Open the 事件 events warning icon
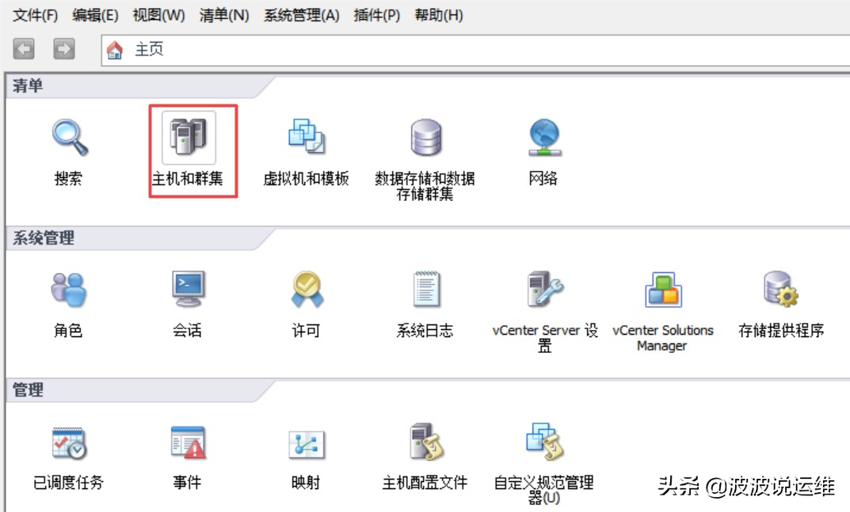This screenshot has width=850, height=512. [x=188, y=442]
